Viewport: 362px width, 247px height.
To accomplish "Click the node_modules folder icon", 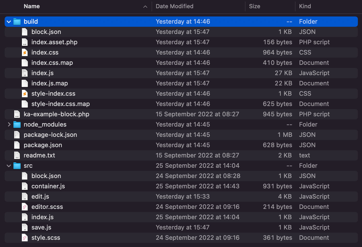I will (17, 124).
